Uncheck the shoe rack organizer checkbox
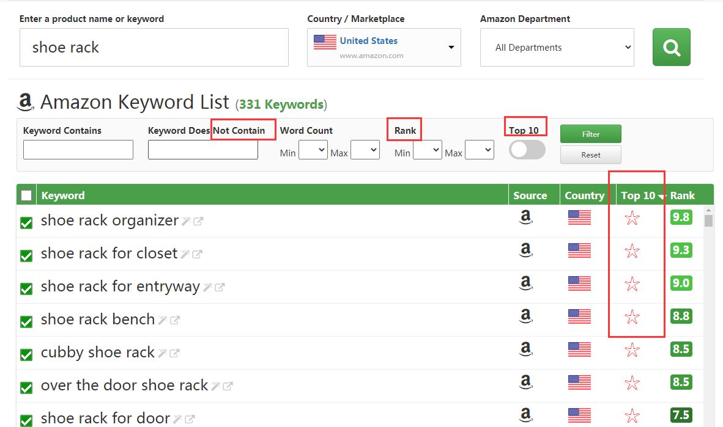Screen dimensions: 723x427 point(26,223)
